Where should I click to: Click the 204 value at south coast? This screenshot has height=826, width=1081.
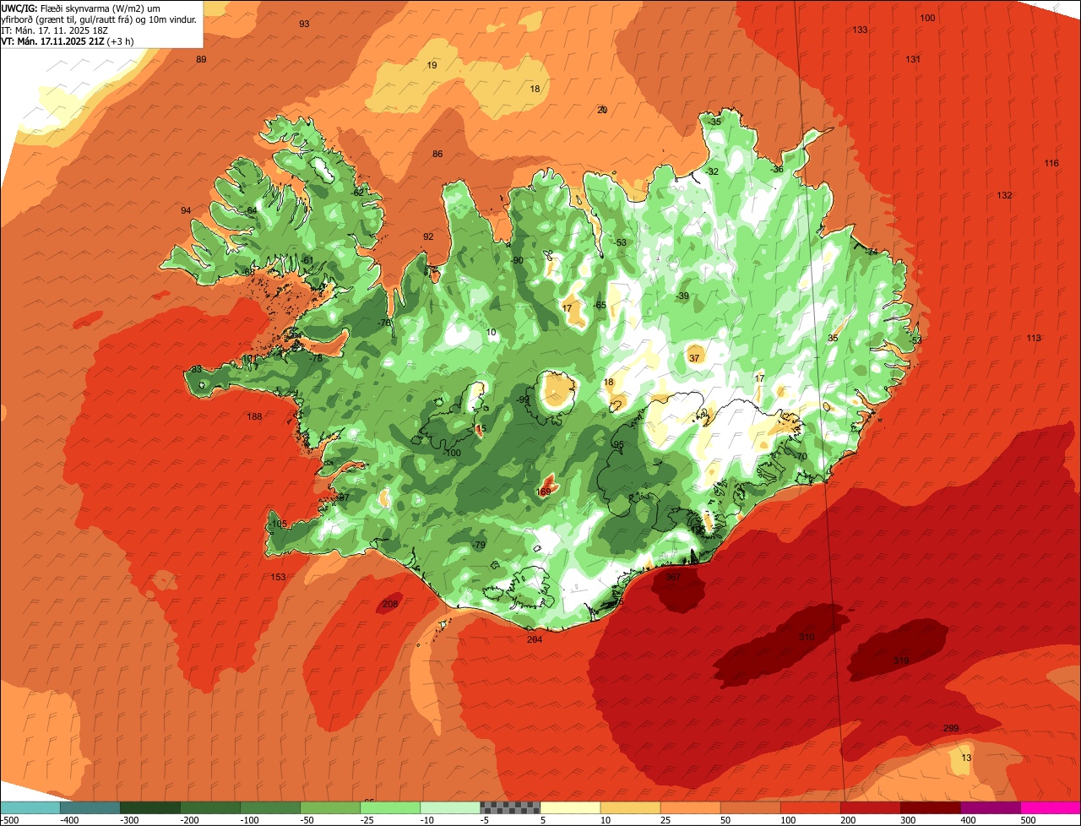pyautogui.click(x=535, y=639)
